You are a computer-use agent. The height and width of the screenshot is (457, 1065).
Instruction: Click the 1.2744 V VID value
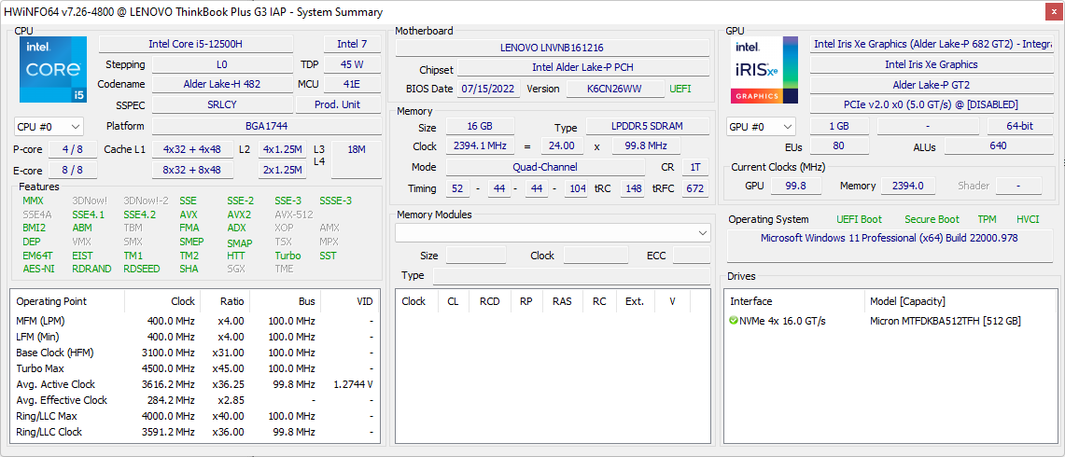pyautogui.click(x=353, y=384)
